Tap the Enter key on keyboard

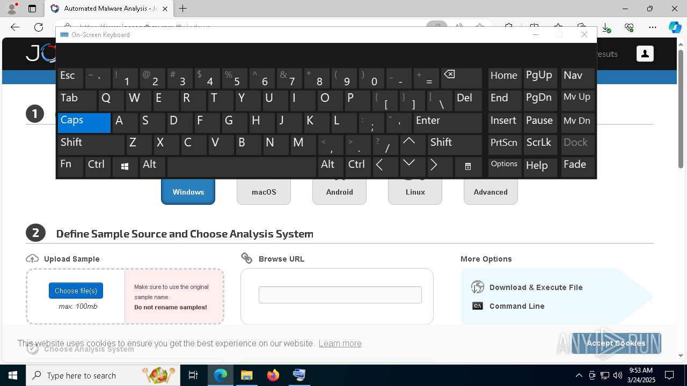click(x=448, y=123)
